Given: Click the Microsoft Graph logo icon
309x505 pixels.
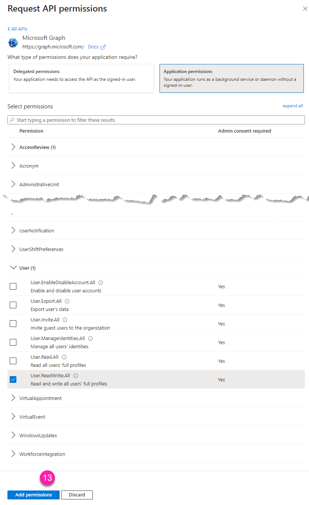Looking at the screenshot, I should pos(13,42).
